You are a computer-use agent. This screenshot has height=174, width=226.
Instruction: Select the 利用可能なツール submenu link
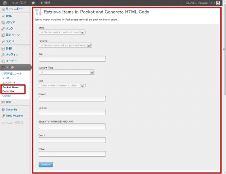12,74
